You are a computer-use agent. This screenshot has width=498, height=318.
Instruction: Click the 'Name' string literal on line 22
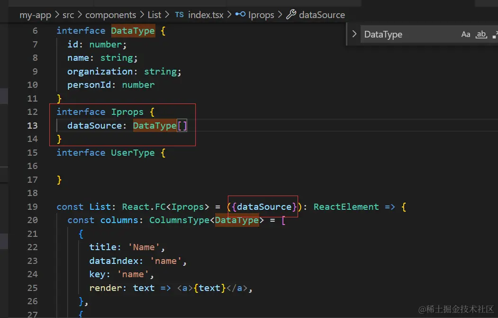pyautogui.click(x=144, y=247)
